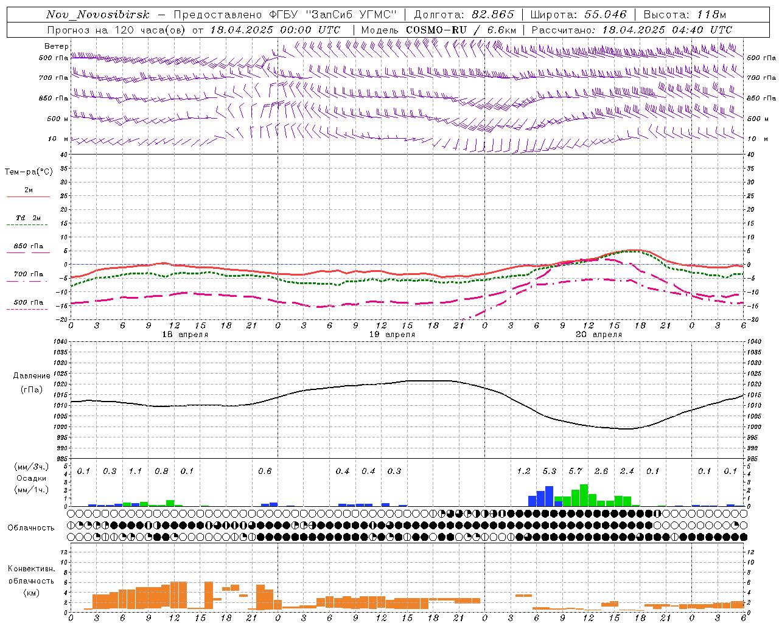Screen dimensions: 779x623
Task: Click the 2.6 precipitation value
Action: tap(601, 471)
